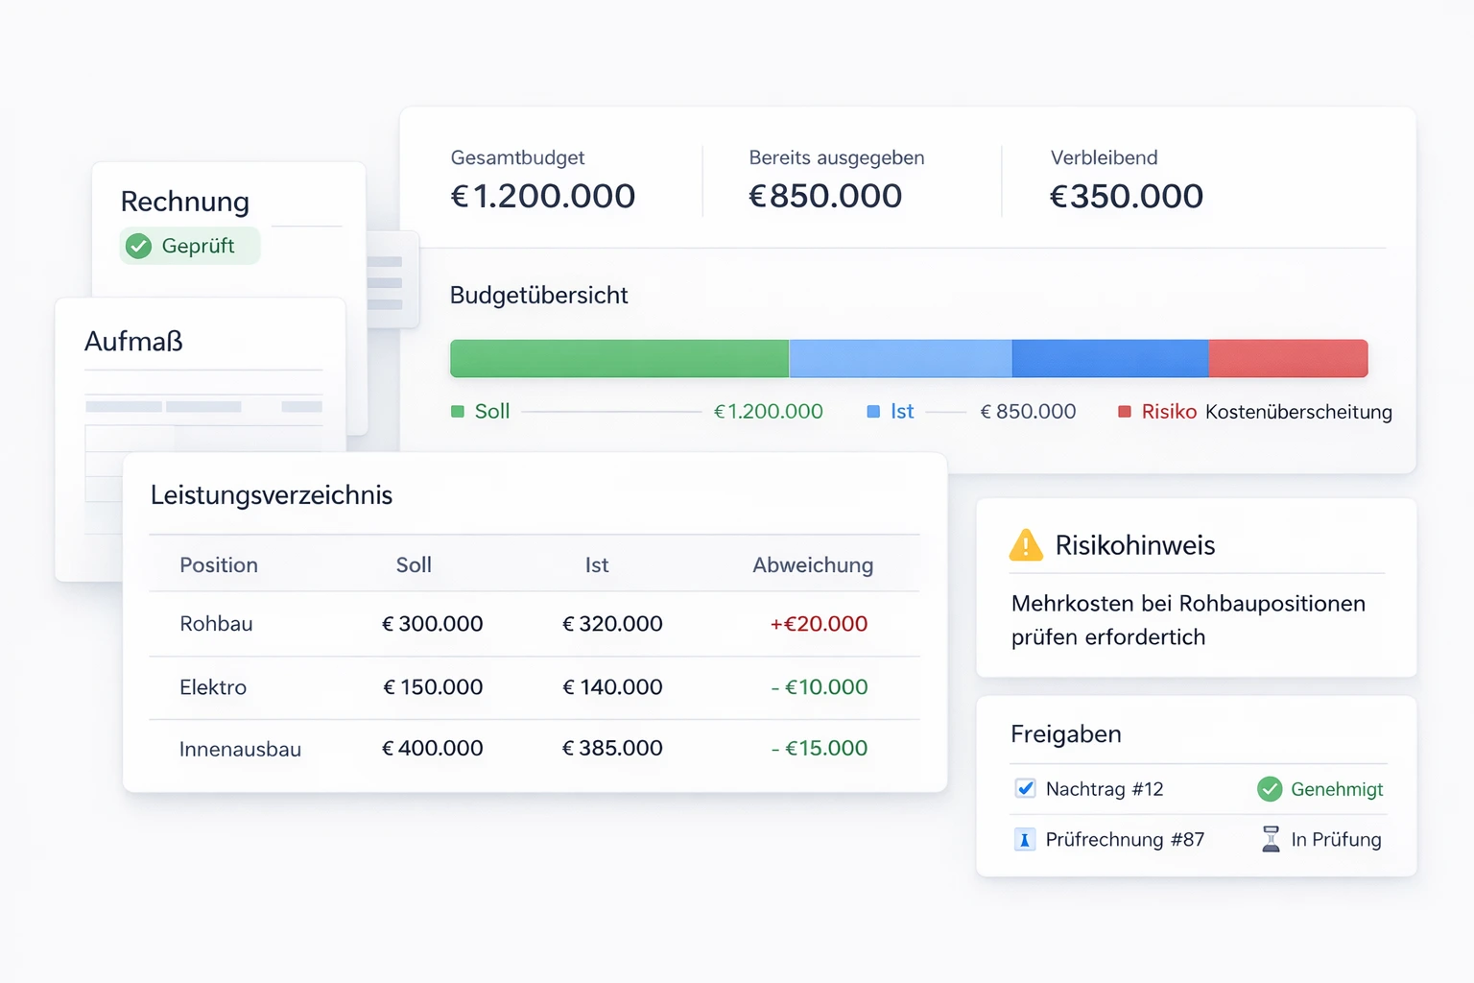Click the green Genehmigt checkmark icon
Viewport: 1474px width, 983px height.
point(1270,789)
